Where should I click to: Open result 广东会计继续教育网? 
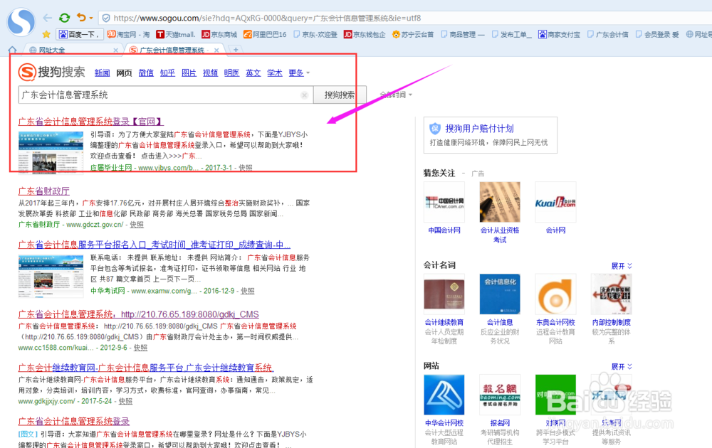pyautogui.click(x=146, y=368)
